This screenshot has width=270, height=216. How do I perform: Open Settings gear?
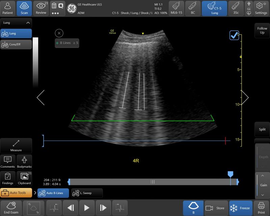[261, 8]
